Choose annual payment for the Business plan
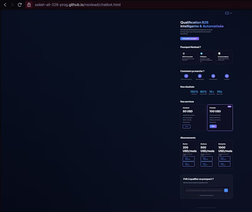The image size is (252, 212). point(206,164)
